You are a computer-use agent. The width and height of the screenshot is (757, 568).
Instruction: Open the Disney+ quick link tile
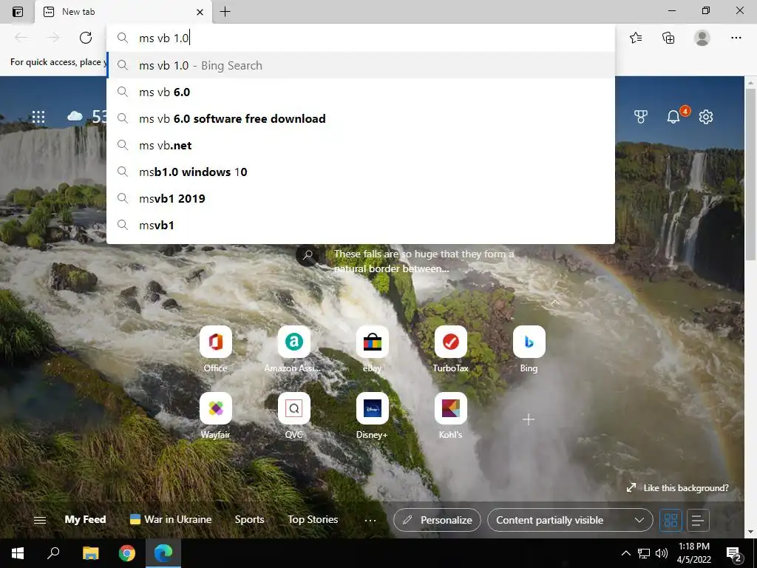click(x=373, y=408)
